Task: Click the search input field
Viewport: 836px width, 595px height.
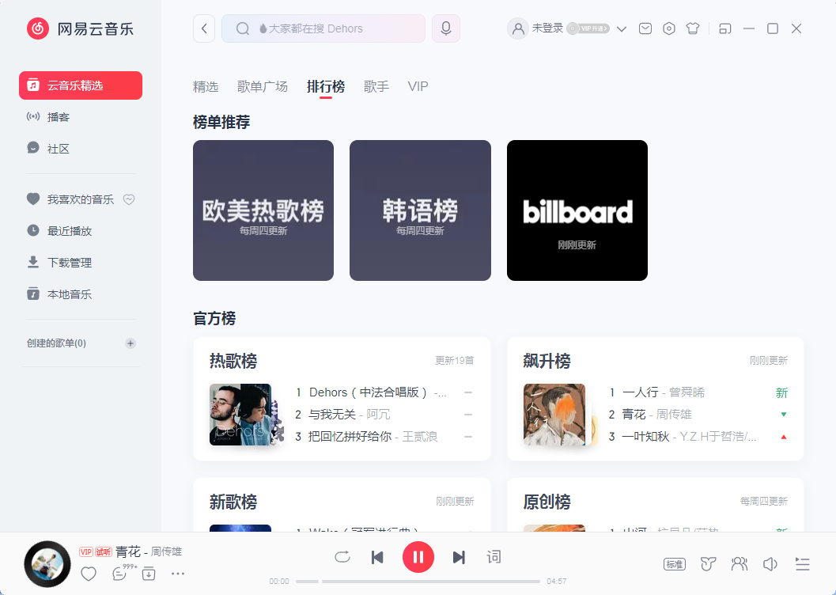Action: click(323, 28)
